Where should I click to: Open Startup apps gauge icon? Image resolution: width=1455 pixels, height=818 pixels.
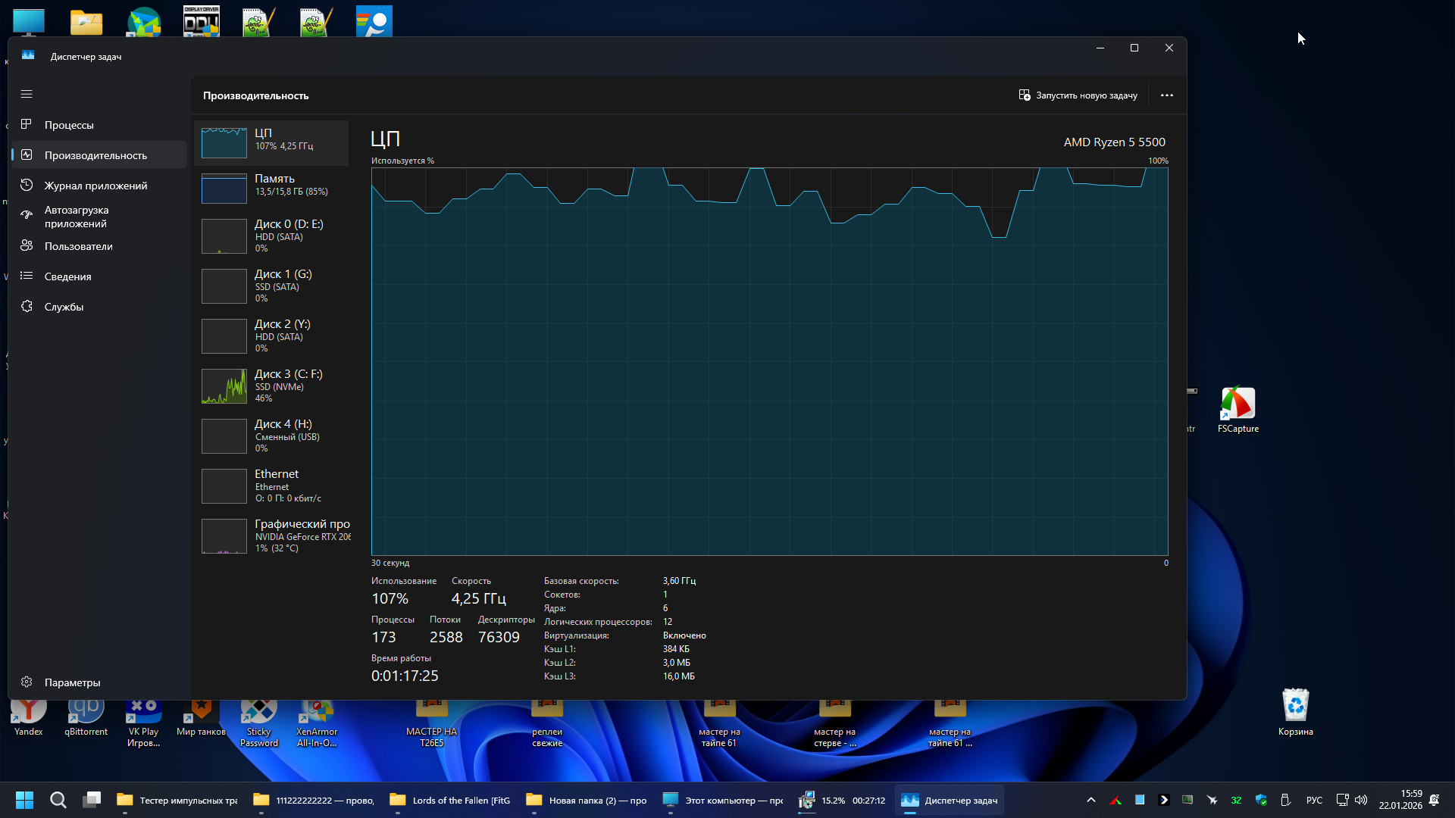click(x=27, y=216)
